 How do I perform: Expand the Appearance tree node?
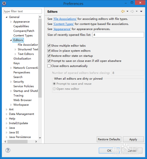pyautogui.click(x=11, y=22)
